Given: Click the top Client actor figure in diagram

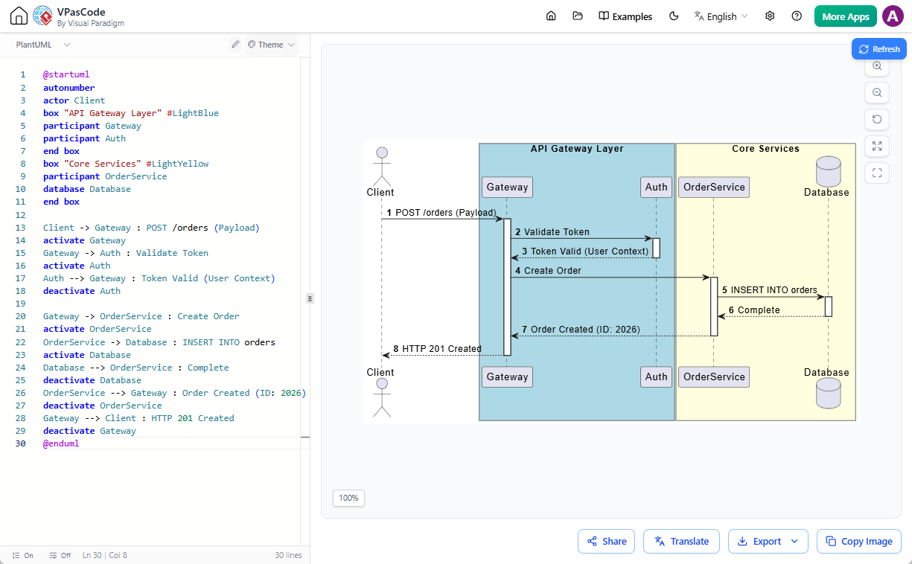Looking at the screenshot, I should pyautogui.click(x=382, y=166).
